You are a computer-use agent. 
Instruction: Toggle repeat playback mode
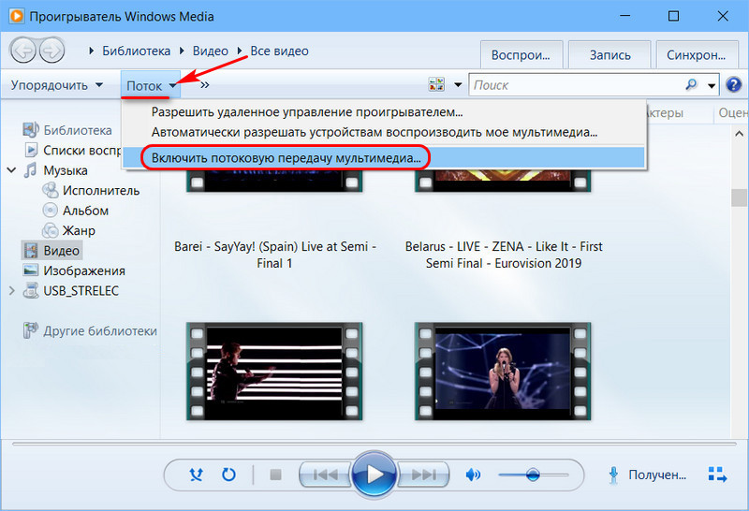coord(228,474)
